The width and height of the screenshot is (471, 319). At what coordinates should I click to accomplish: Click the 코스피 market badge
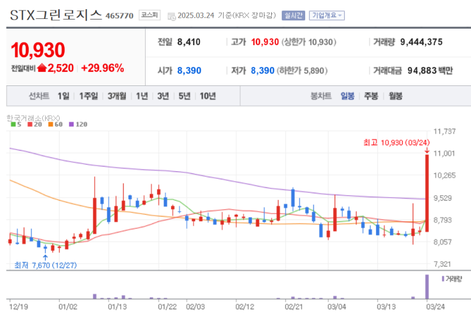tap(149, 15)
